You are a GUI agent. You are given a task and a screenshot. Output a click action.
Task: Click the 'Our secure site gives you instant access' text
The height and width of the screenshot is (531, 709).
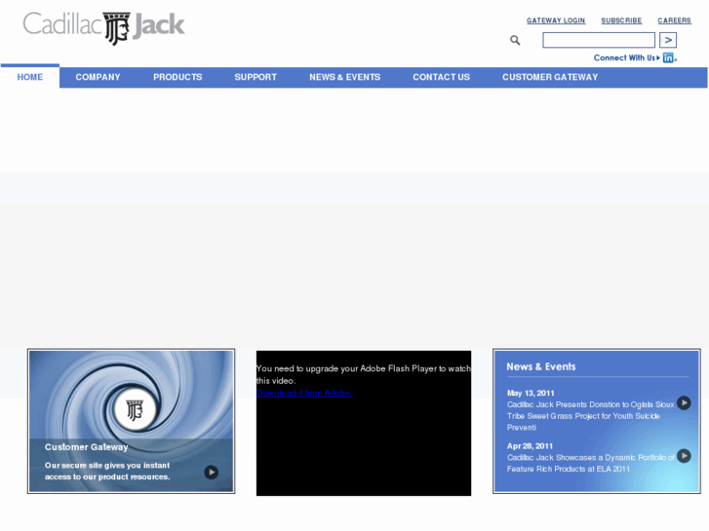click(x=107, y=471)
